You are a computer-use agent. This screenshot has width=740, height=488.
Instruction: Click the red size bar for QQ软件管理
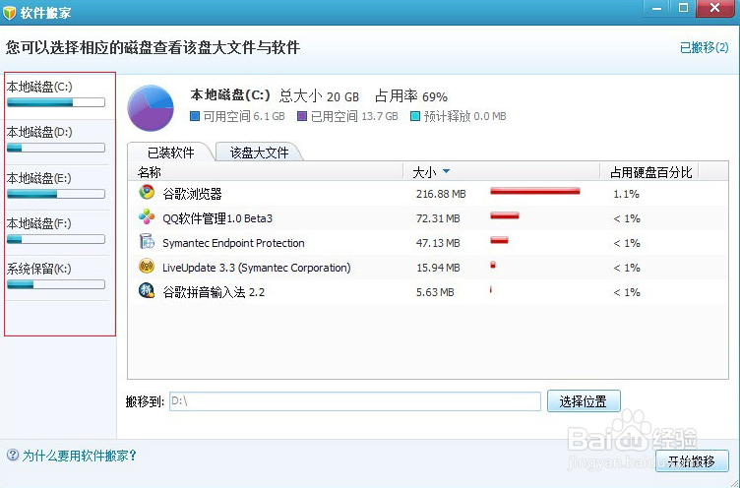point(505,215)
